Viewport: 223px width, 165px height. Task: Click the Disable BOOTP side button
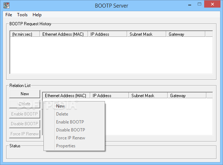pyautogui.click(x=25, y=124)
